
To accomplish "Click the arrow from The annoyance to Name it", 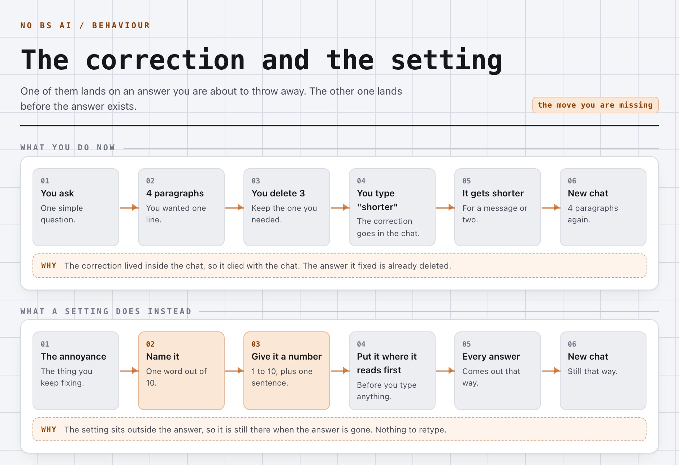I will 129,370.
